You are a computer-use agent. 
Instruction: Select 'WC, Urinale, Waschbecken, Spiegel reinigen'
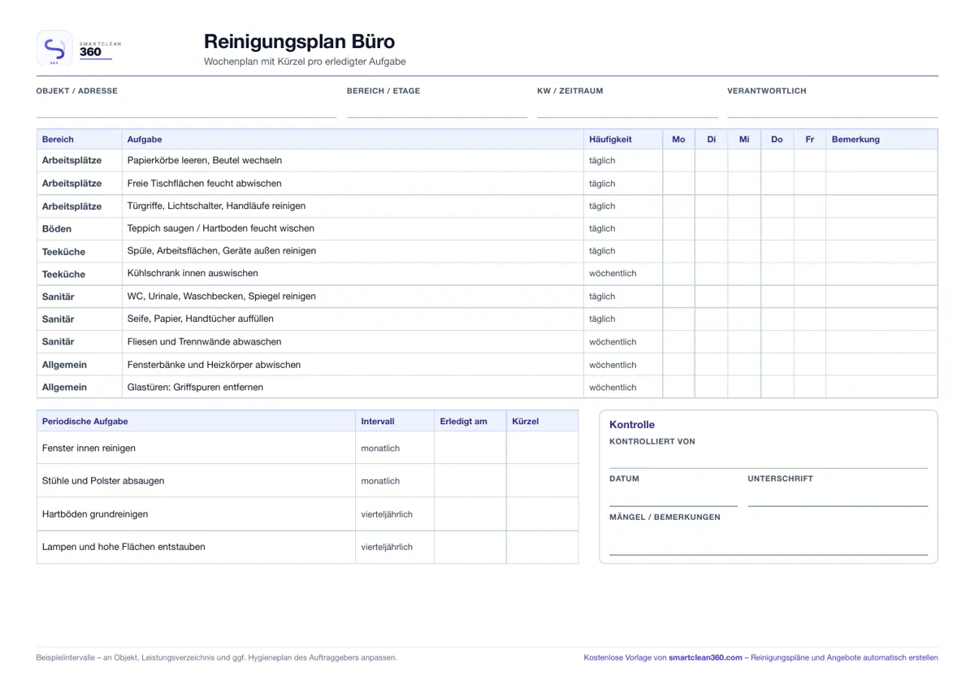click(222, 297)
